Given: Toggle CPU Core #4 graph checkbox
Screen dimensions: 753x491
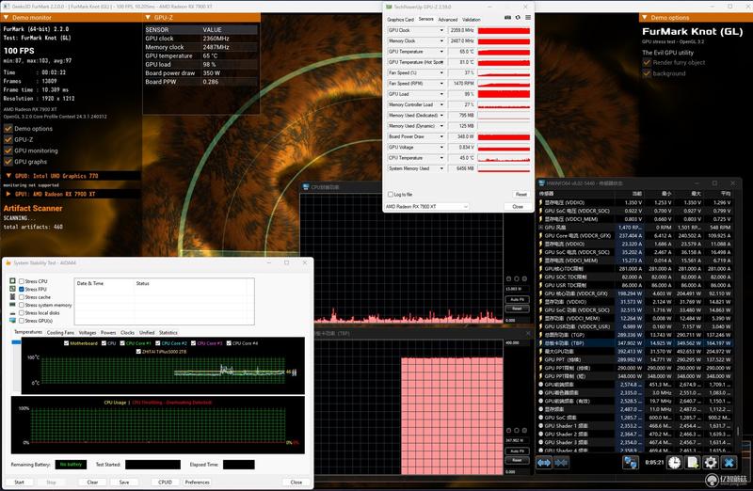Looking at the screenshot, I should 229,343.
